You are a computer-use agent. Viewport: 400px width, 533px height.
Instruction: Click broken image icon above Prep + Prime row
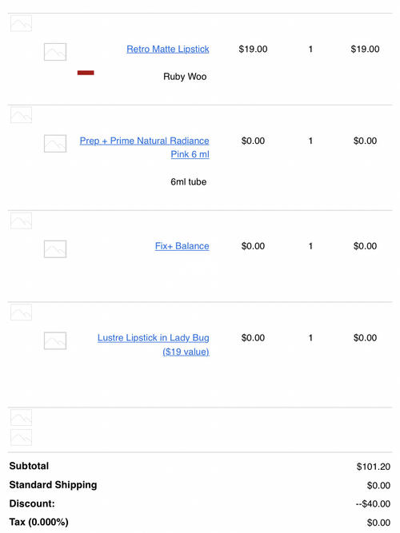(x=21, y=115)
